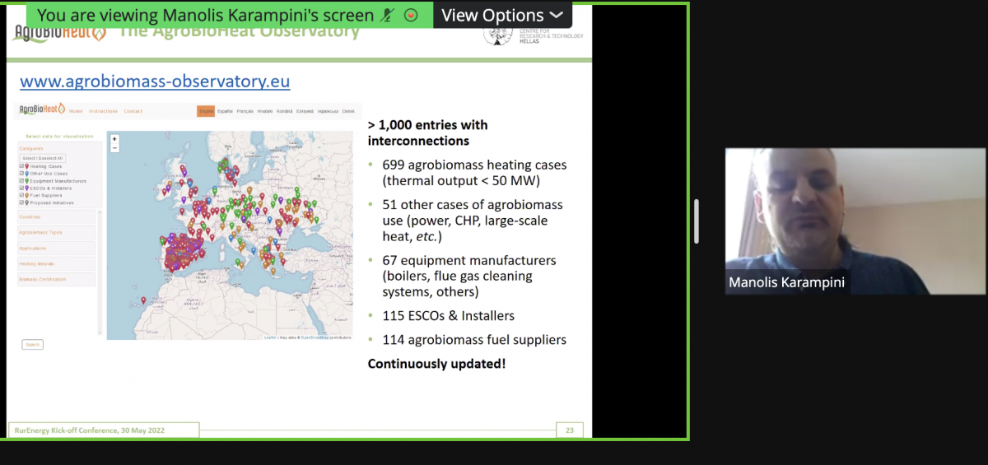Select the English language tab
The height and width of the screenshot is (465, 988).
205,111
